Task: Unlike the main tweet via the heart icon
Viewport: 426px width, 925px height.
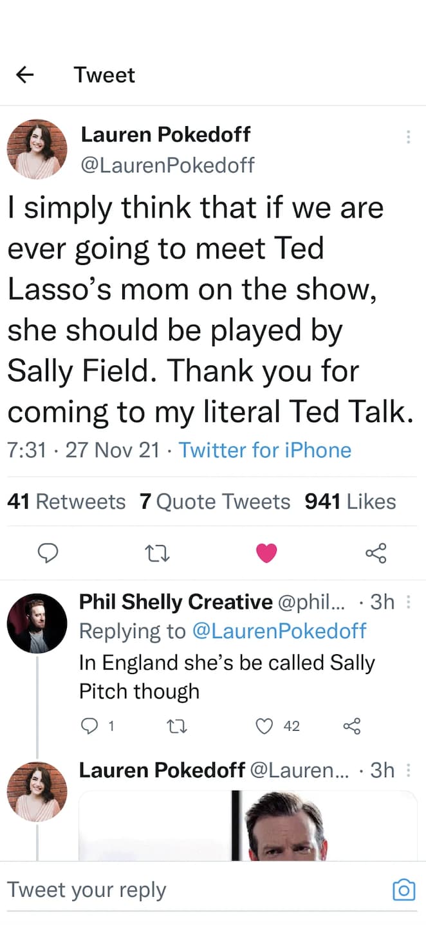Action: click(x=266, y=553)
